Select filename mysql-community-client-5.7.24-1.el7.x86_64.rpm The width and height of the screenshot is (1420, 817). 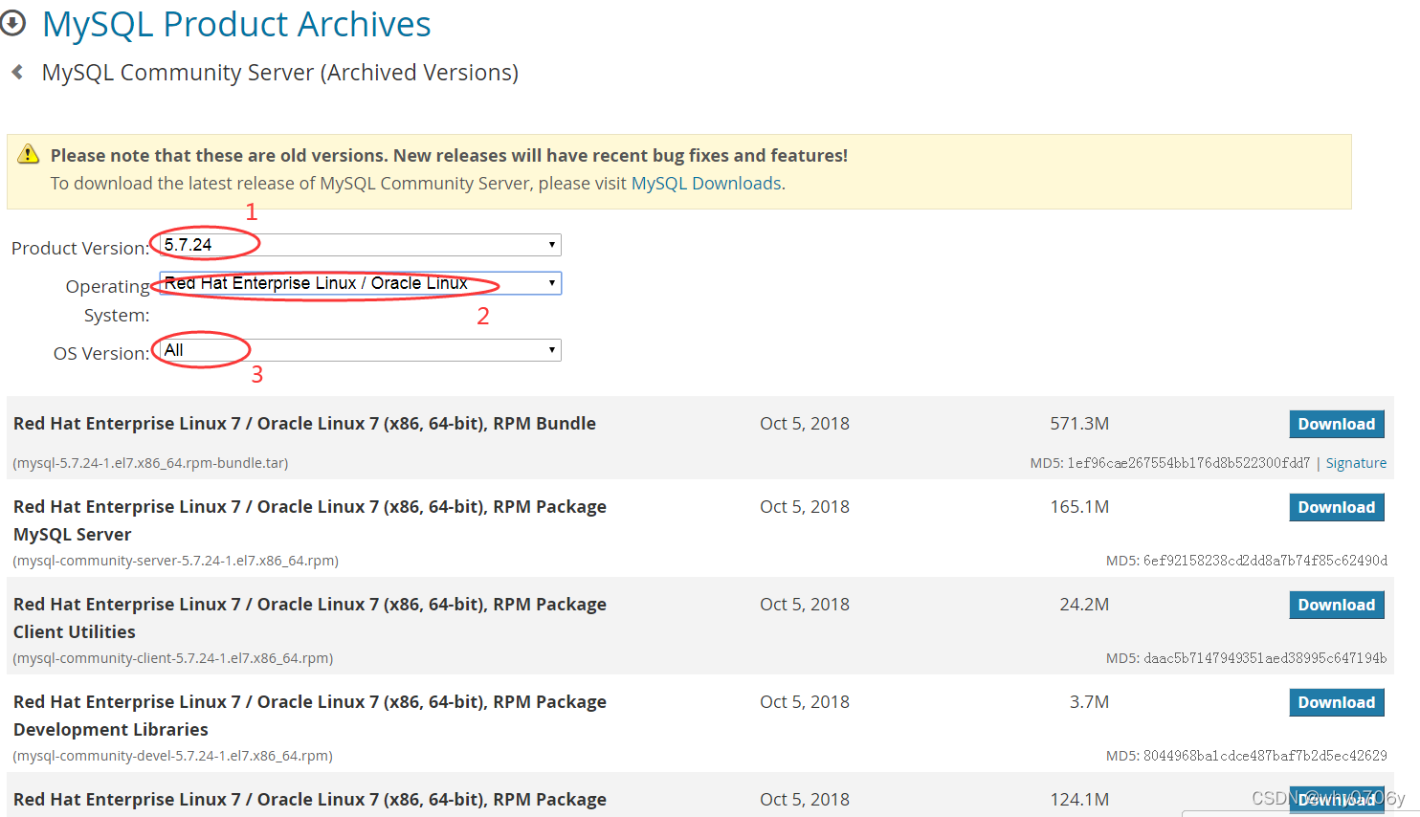pos(173,658)
